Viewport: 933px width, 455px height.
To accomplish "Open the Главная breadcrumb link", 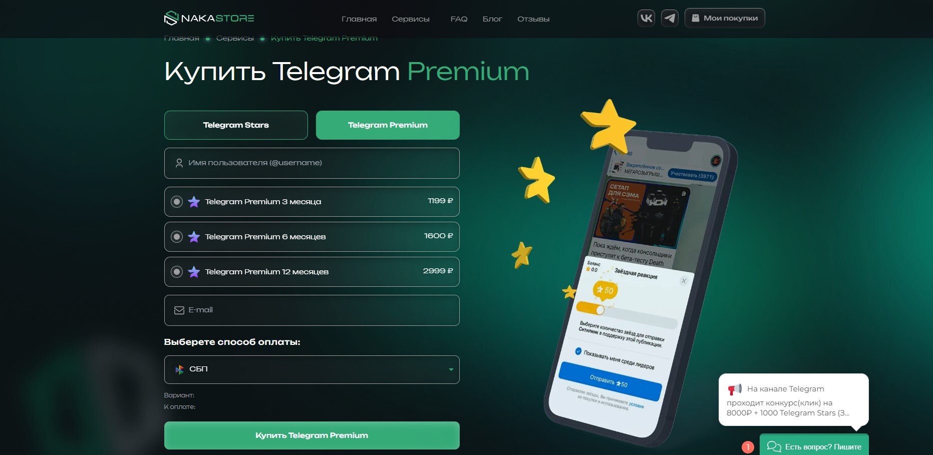I will pos(181,38).
